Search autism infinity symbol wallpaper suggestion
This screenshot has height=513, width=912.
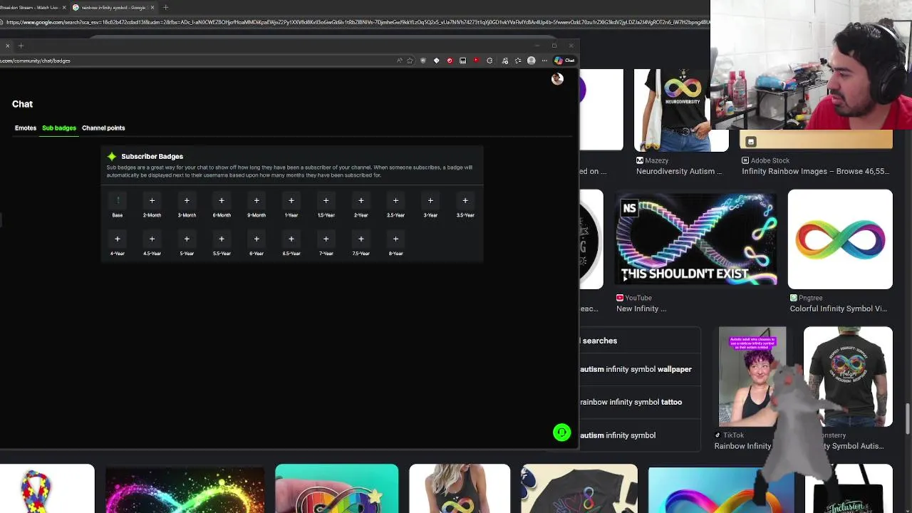pyautogui.click(x=636, y=369)
